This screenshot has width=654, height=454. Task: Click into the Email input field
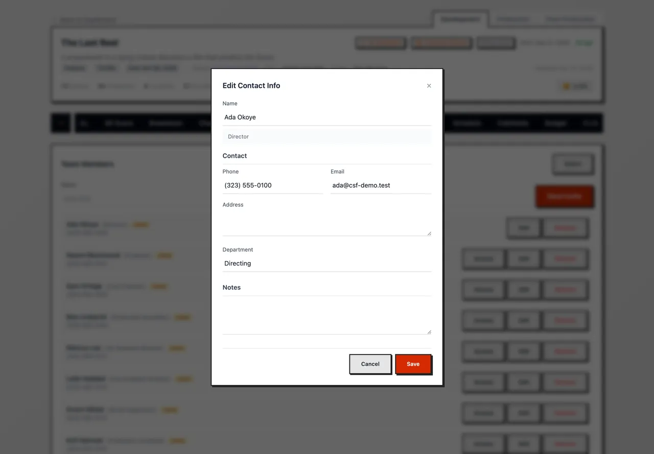[381, 185]
